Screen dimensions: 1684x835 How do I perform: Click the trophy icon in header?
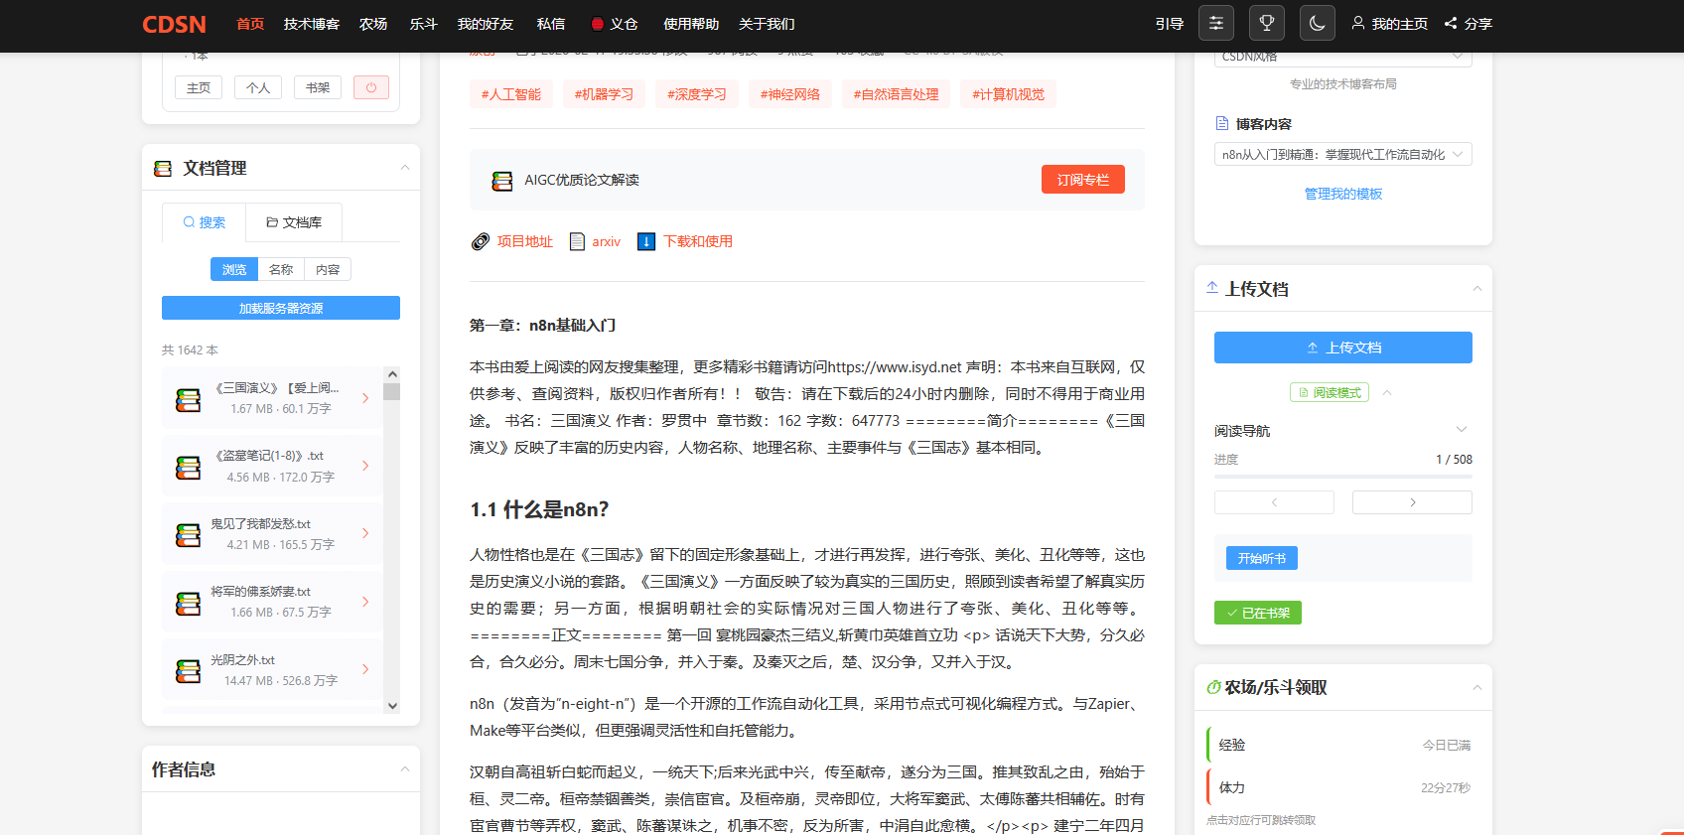click(x=1267, y=23)
